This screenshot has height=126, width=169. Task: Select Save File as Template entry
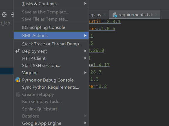point(51,19)
